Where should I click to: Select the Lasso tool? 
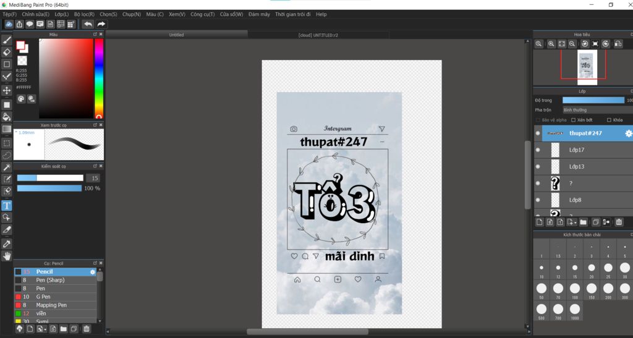click(6, 155)
